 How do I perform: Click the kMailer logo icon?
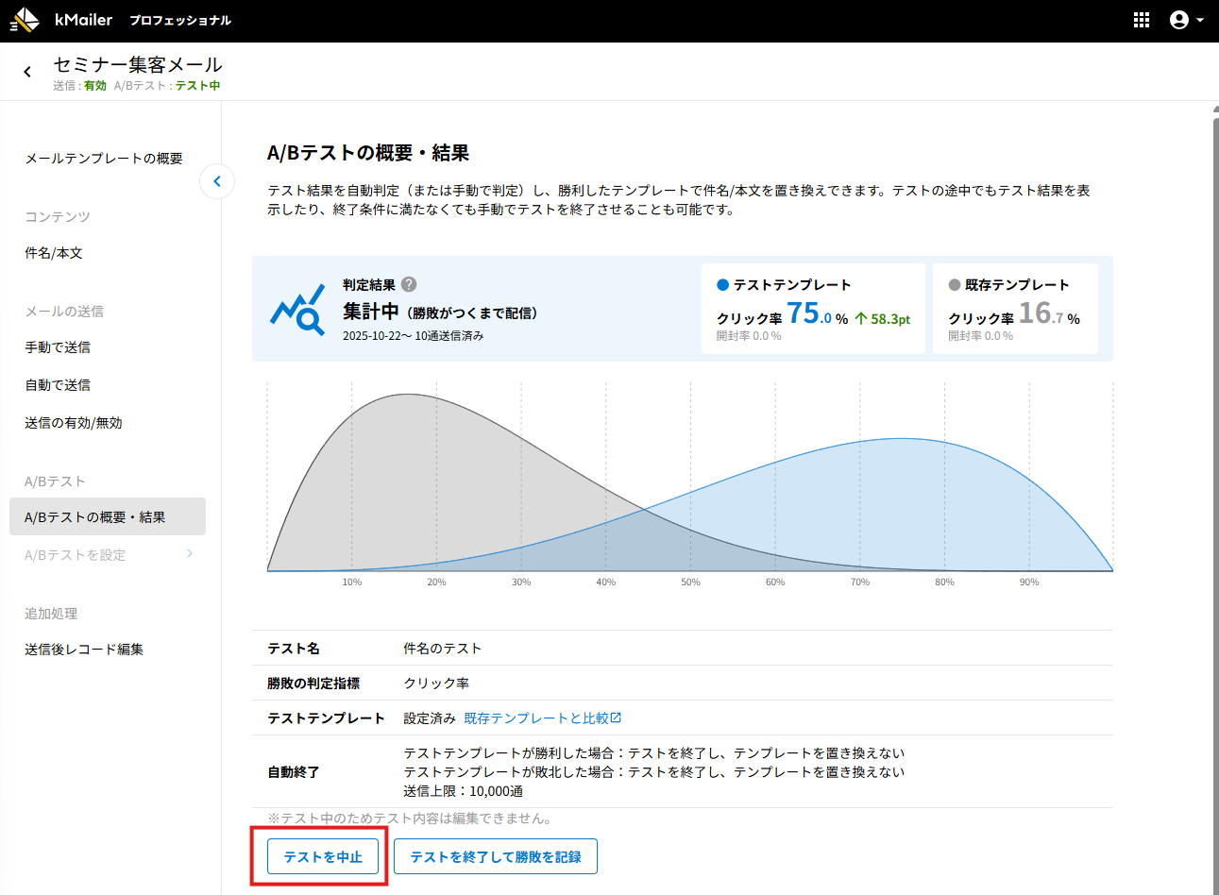[x=25, y=20]
